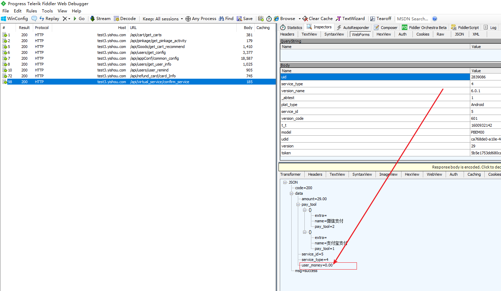Toggle the Decode option
The height and width of the screenshot is (291, 501).
tap(125, 19)
